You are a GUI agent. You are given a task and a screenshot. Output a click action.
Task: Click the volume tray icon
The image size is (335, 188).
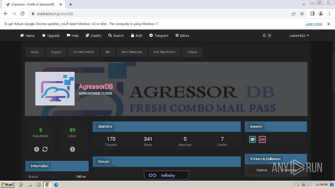(x=298, y=185)
